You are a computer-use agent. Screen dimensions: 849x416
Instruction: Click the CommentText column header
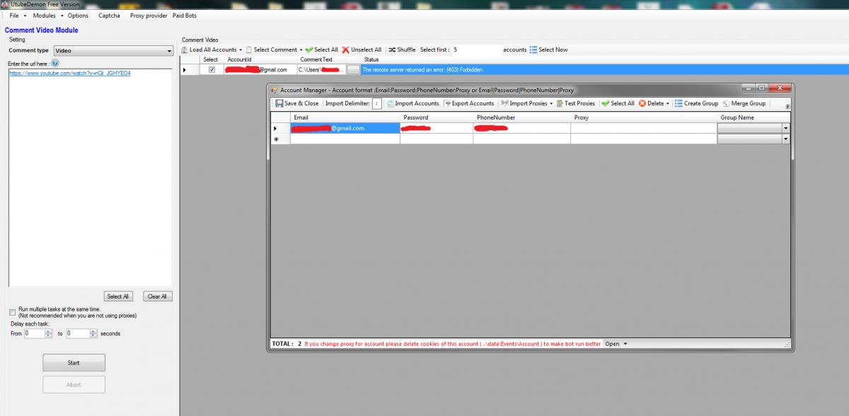click(x=328, y=59)
